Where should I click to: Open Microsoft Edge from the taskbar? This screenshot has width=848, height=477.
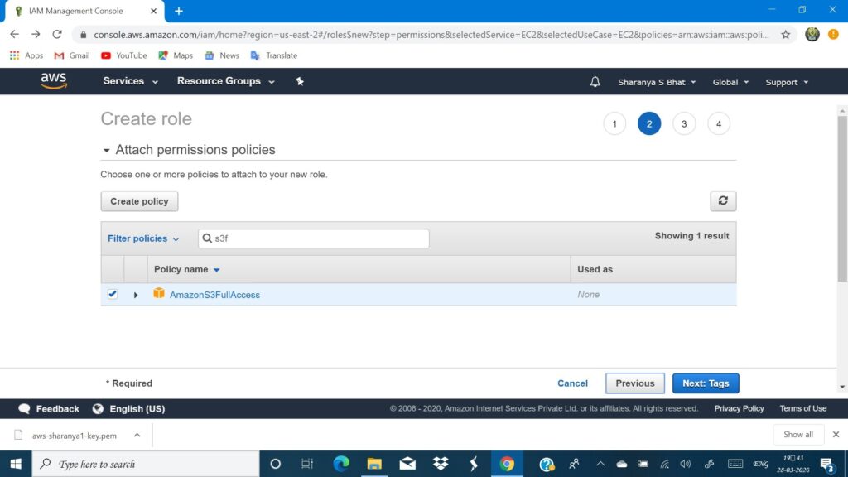point(341,464)
